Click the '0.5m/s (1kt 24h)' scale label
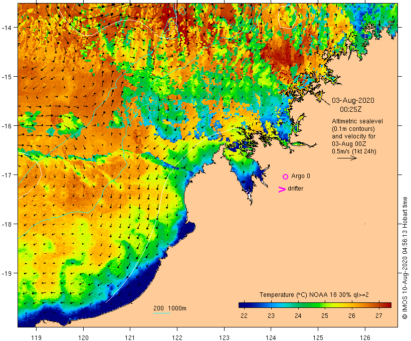The image size is (411, 341). pyautogui.click(x=354, y=151)
